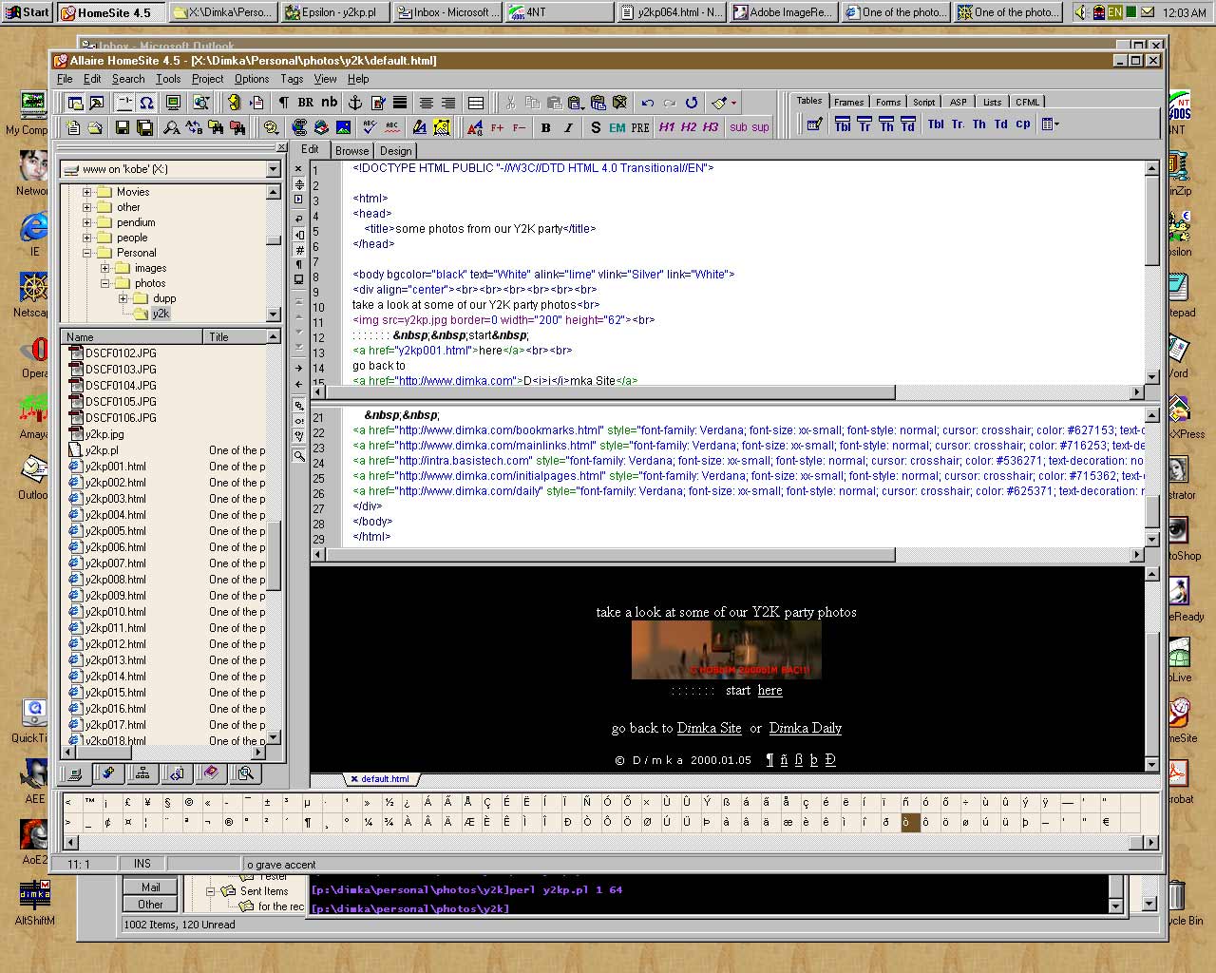Save the file with the floppy disk icon
This screenshot has height=973, width=1216.
(122, 127)
